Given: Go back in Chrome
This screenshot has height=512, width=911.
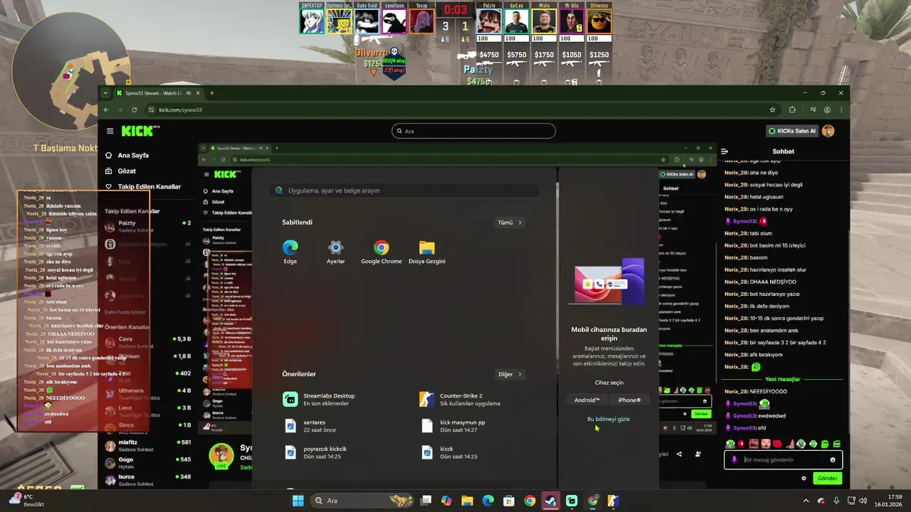Looking at the screenshot, I should (x=106, y=110).
